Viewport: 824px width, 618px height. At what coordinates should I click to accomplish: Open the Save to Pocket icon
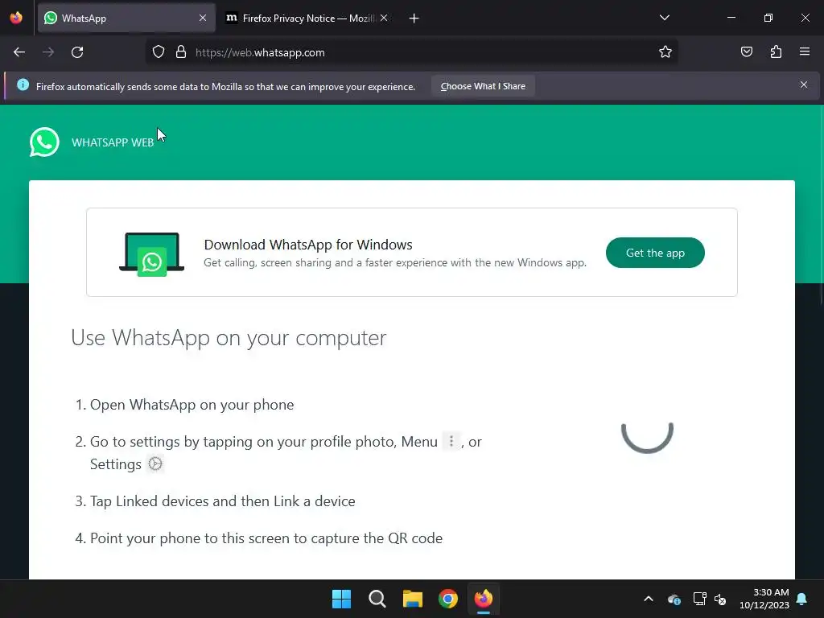746,51
